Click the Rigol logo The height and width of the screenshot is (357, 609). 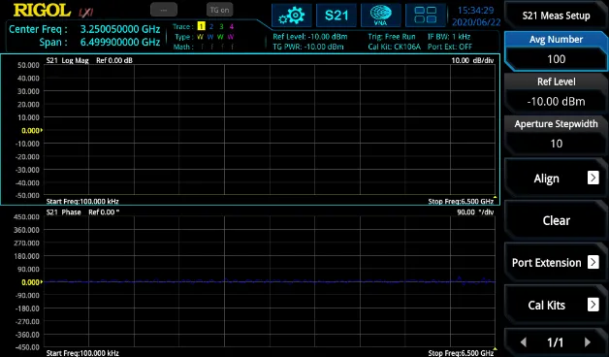pos(42,11)
